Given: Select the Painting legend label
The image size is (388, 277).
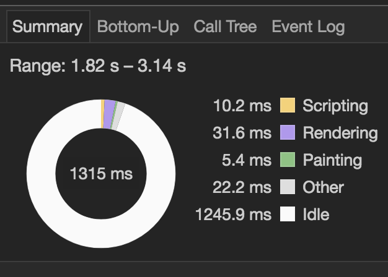Looking at the screenshot, I should [x=332, y=161].
